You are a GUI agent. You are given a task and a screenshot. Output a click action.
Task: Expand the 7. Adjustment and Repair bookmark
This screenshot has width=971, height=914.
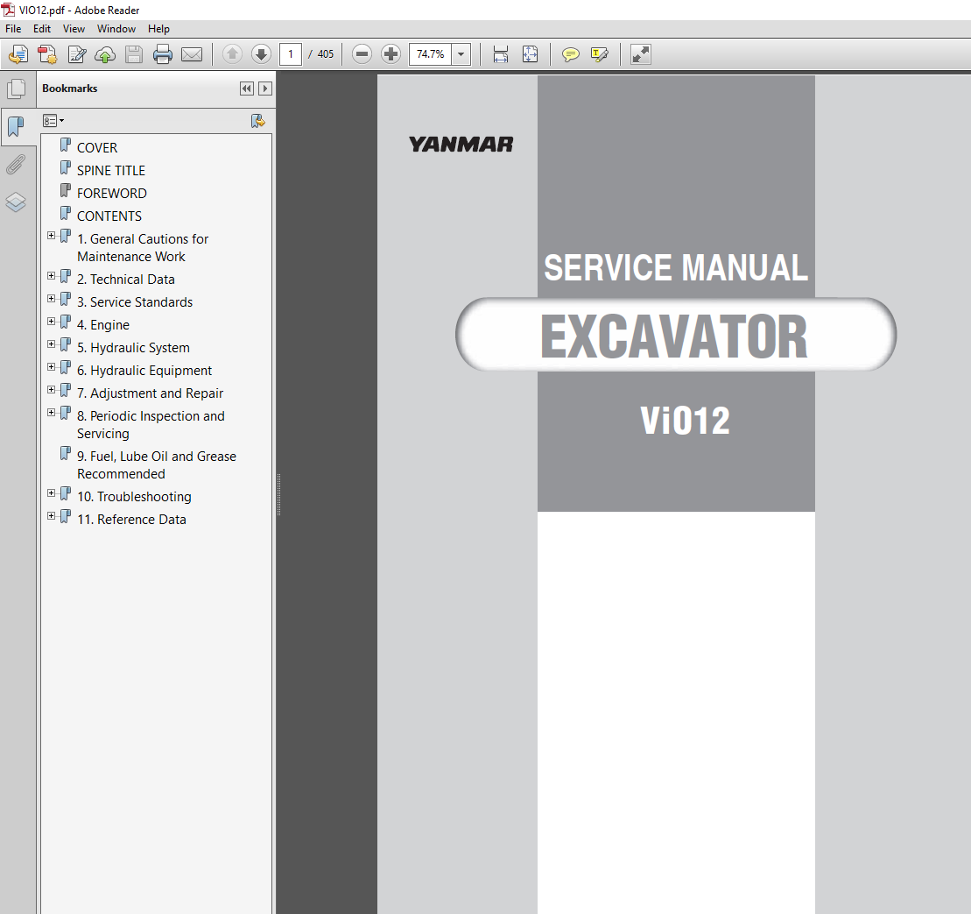(x=52, y=390)
